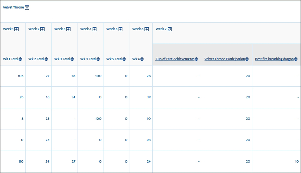Expand the Week 5 column group

(x=120, y=29)
